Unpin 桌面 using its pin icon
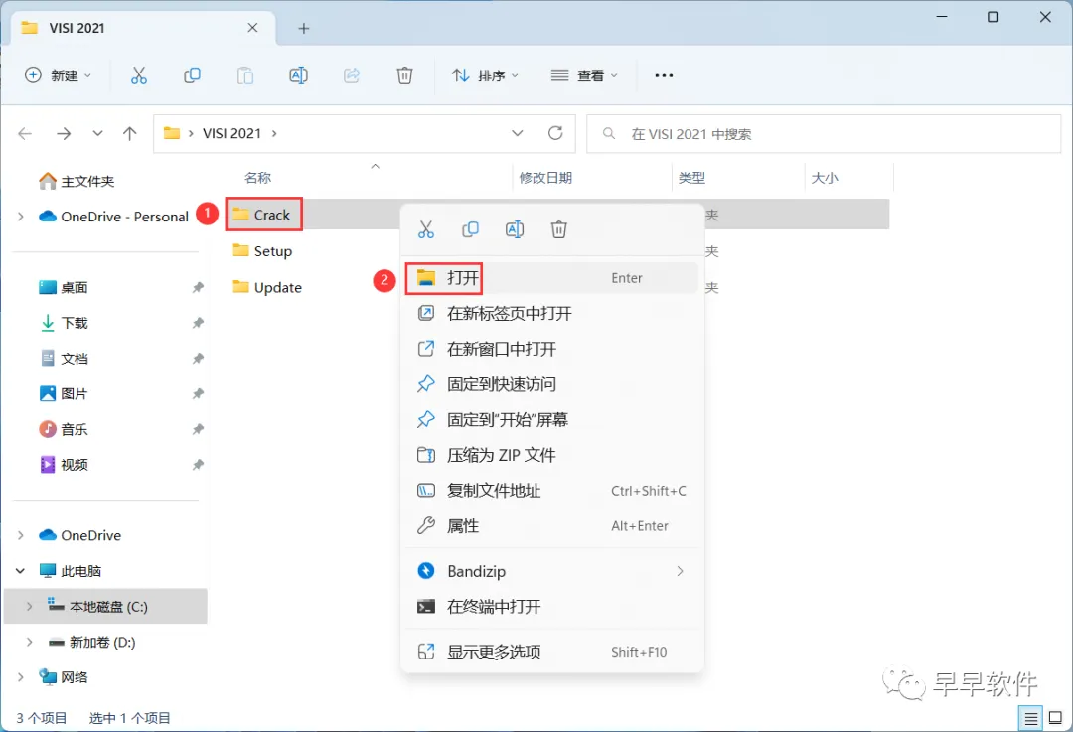 point(198,287)
